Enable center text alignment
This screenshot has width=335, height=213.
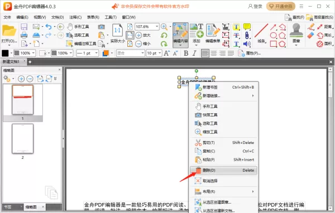coord(214,53)
